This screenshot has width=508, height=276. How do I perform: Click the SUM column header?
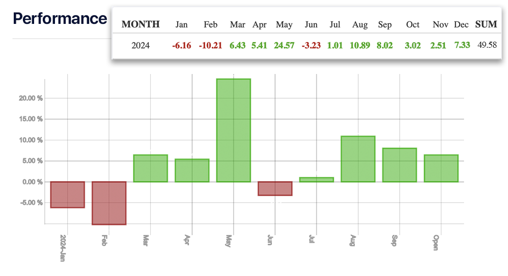[x=486, y=24]
